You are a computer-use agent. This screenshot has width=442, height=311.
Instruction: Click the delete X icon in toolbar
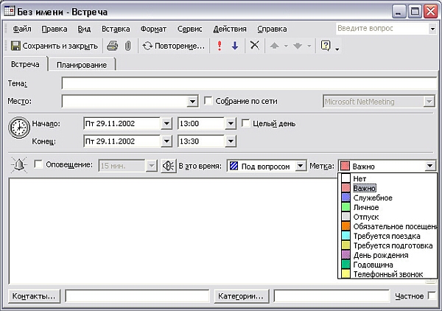click(255, 46)
